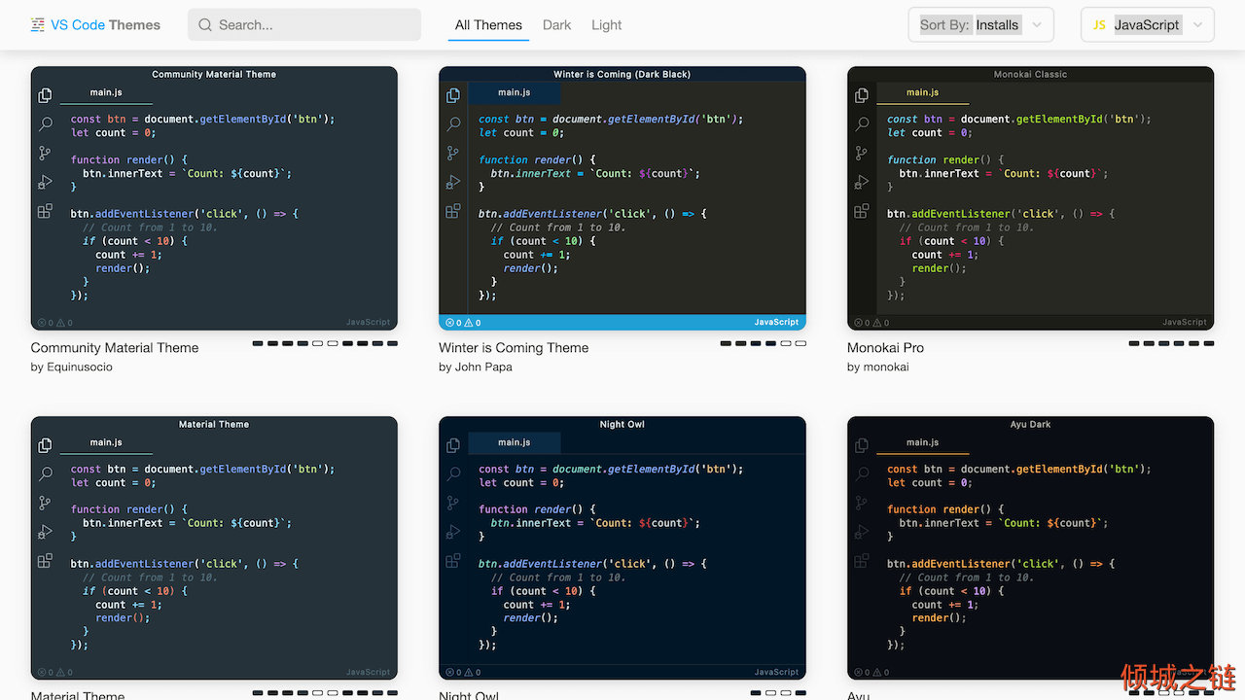1245x700 pixels.
Task: Open the Winter is Coming Theme name link
Action: click(x=514, y=348)
